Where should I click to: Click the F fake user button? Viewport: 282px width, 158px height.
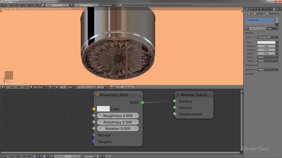(x=259, y=28)
